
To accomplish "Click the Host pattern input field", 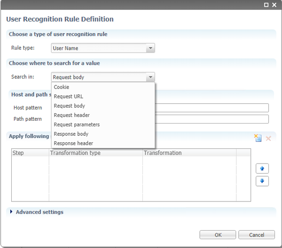I will tap(211, 108).
